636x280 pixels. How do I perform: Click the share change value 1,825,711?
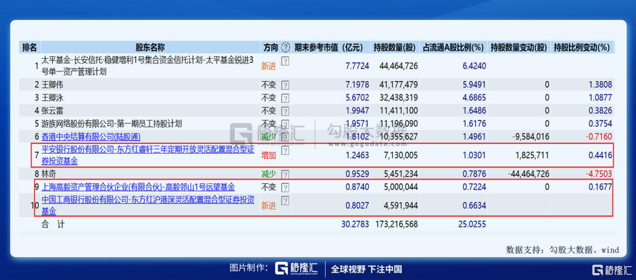point(532,156)
